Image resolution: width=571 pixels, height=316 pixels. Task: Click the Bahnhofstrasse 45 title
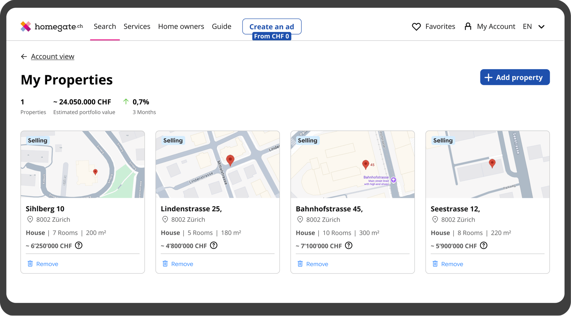[329, 209]
